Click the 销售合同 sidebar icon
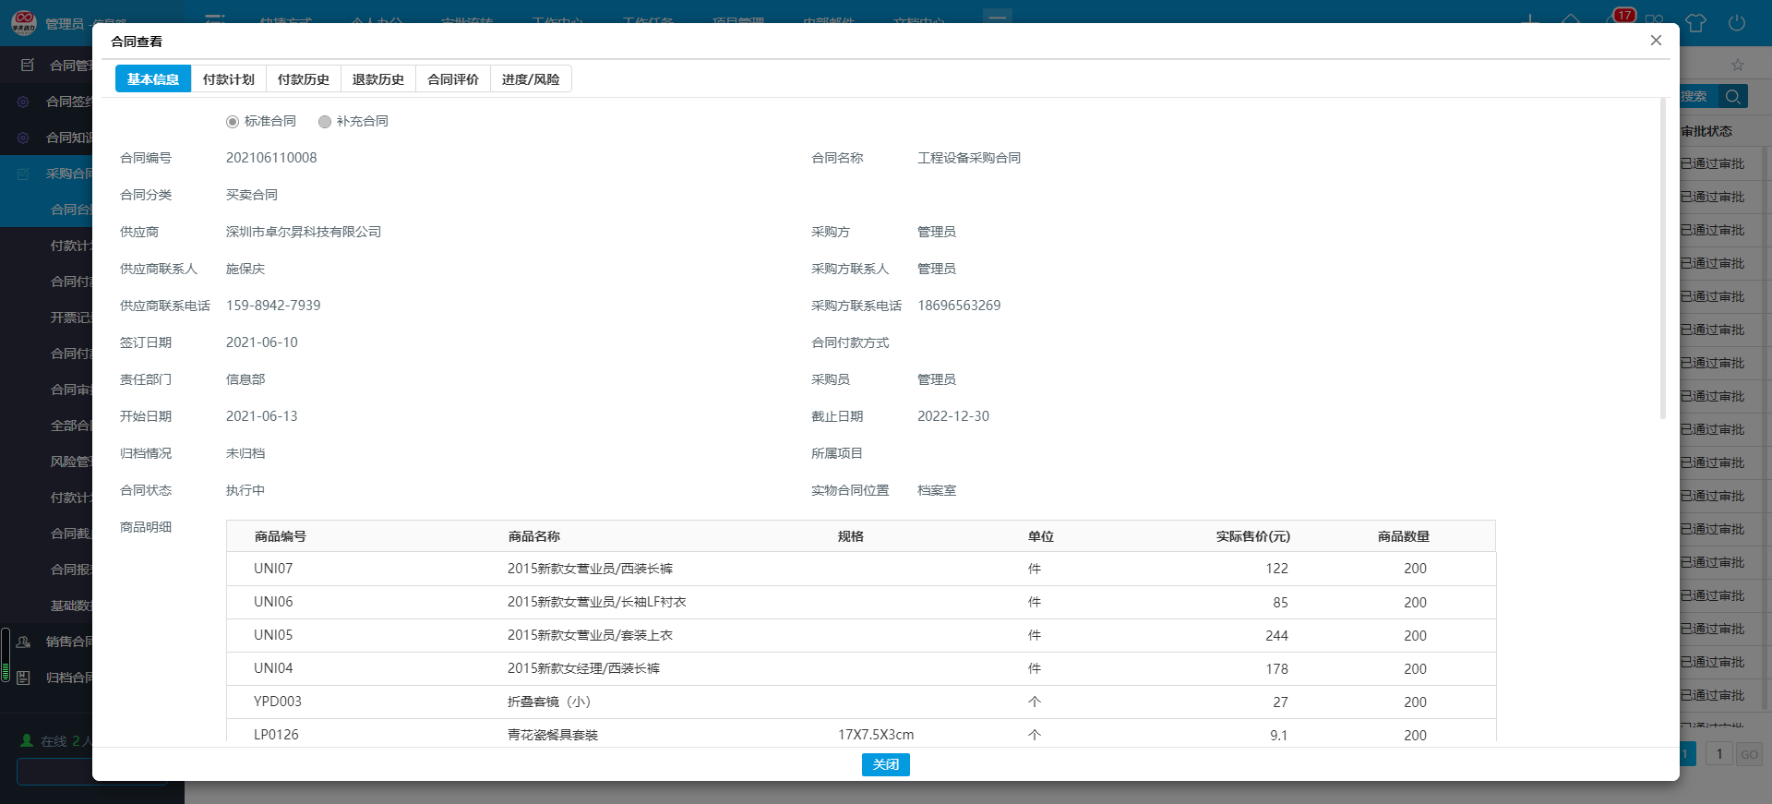1772x804 pixels. tap(24, 642)
